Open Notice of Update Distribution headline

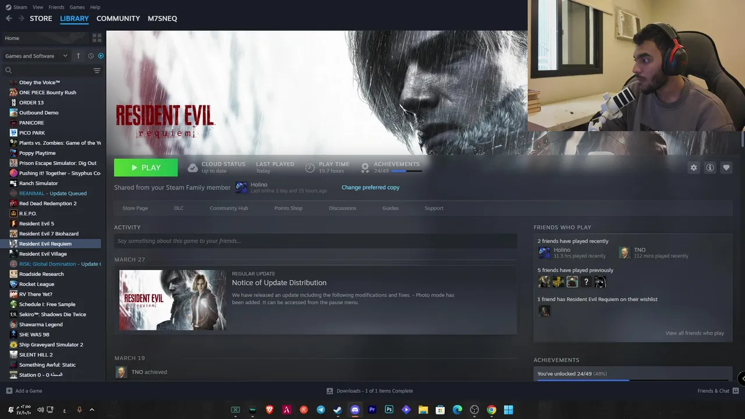279,283
